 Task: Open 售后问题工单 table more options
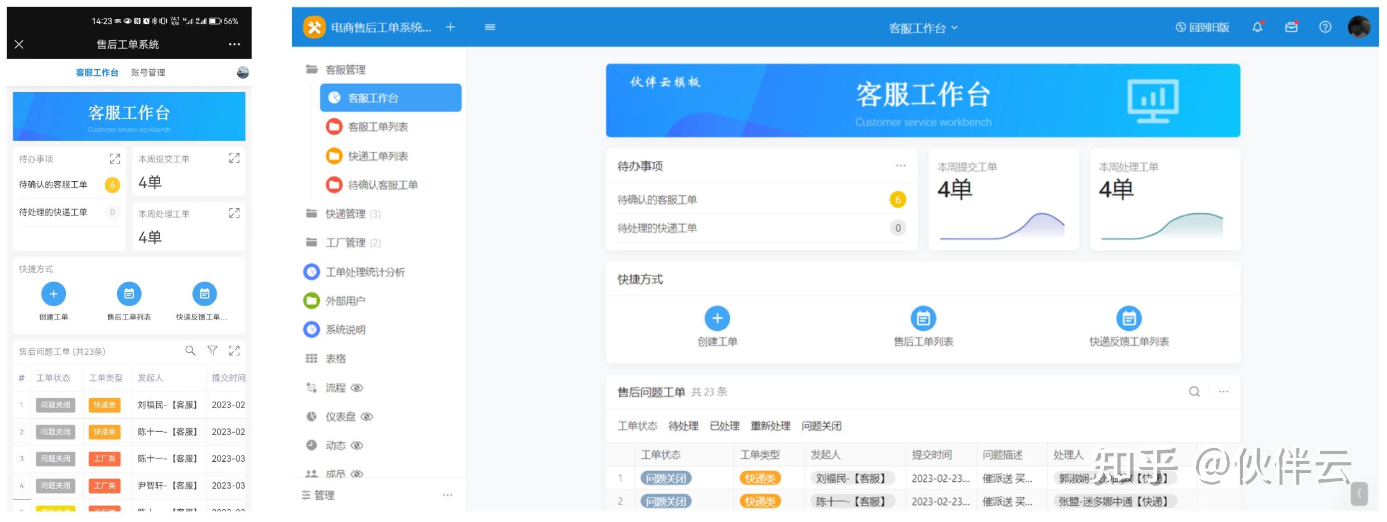(x=1224, y=391)
